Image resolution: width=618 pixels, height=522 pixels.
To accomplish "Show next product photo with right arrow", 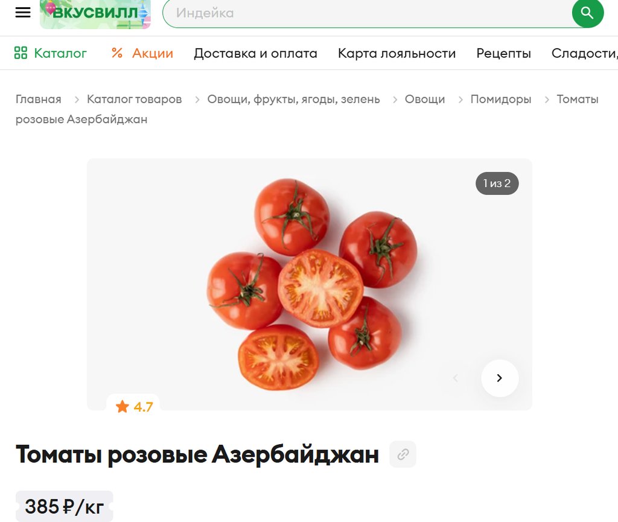I will coord(500,378).
